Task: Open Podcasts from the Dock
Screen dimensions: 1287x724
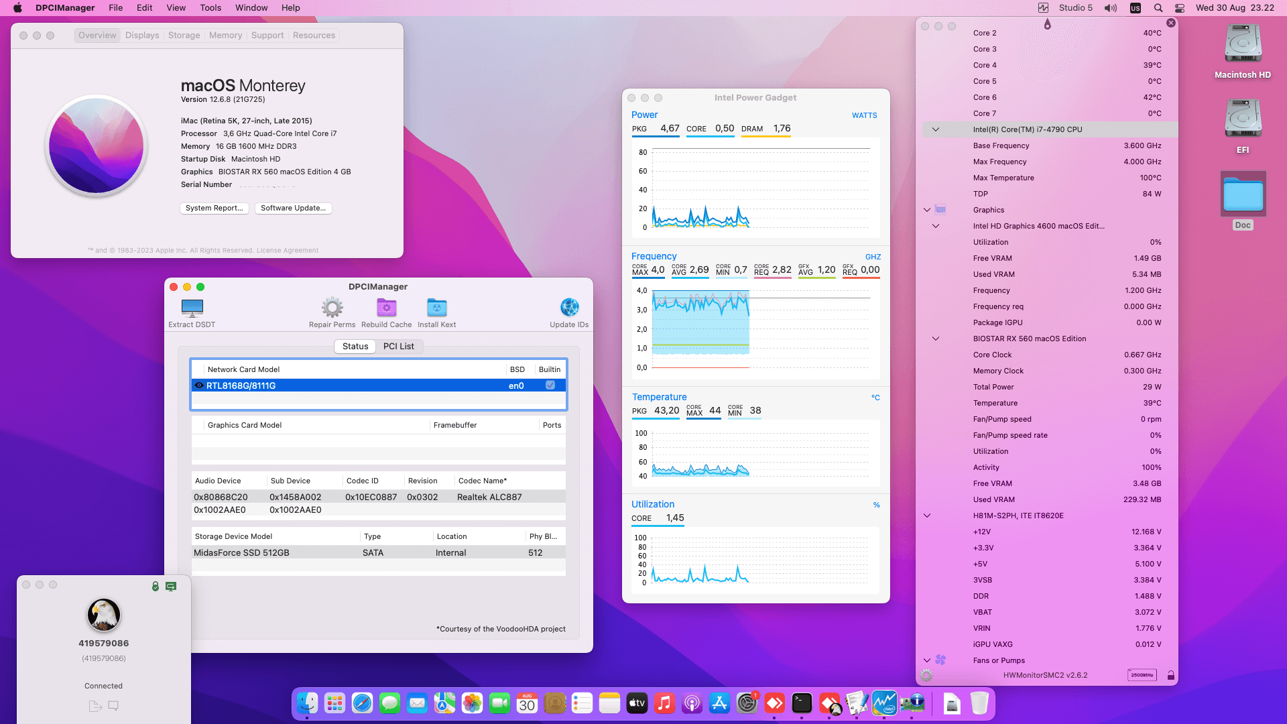Action: pyautogui.click(x=692, y=703)
